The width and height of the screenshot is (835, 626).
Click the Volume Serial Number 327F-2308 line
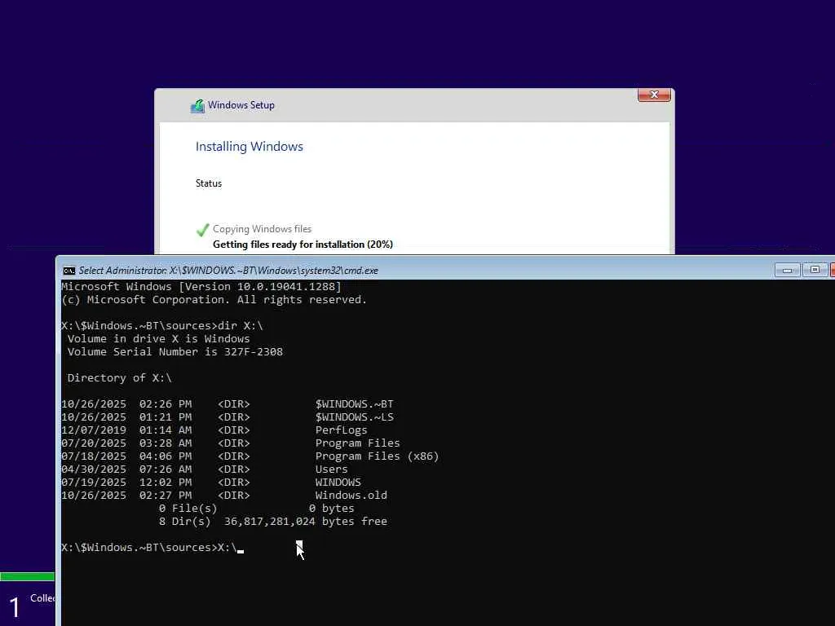(175, 352)
